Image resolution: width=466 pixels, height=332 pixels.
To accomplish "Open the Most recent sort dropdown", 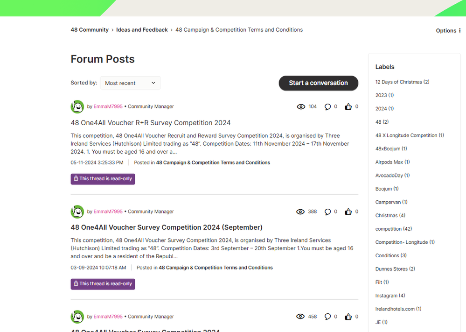I will pos(130,83).
